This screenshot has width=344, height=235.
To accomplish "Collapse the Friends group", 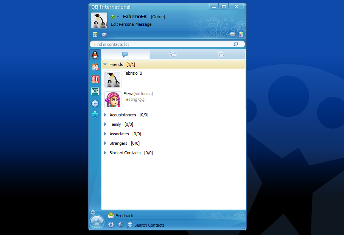I will 105,64.
